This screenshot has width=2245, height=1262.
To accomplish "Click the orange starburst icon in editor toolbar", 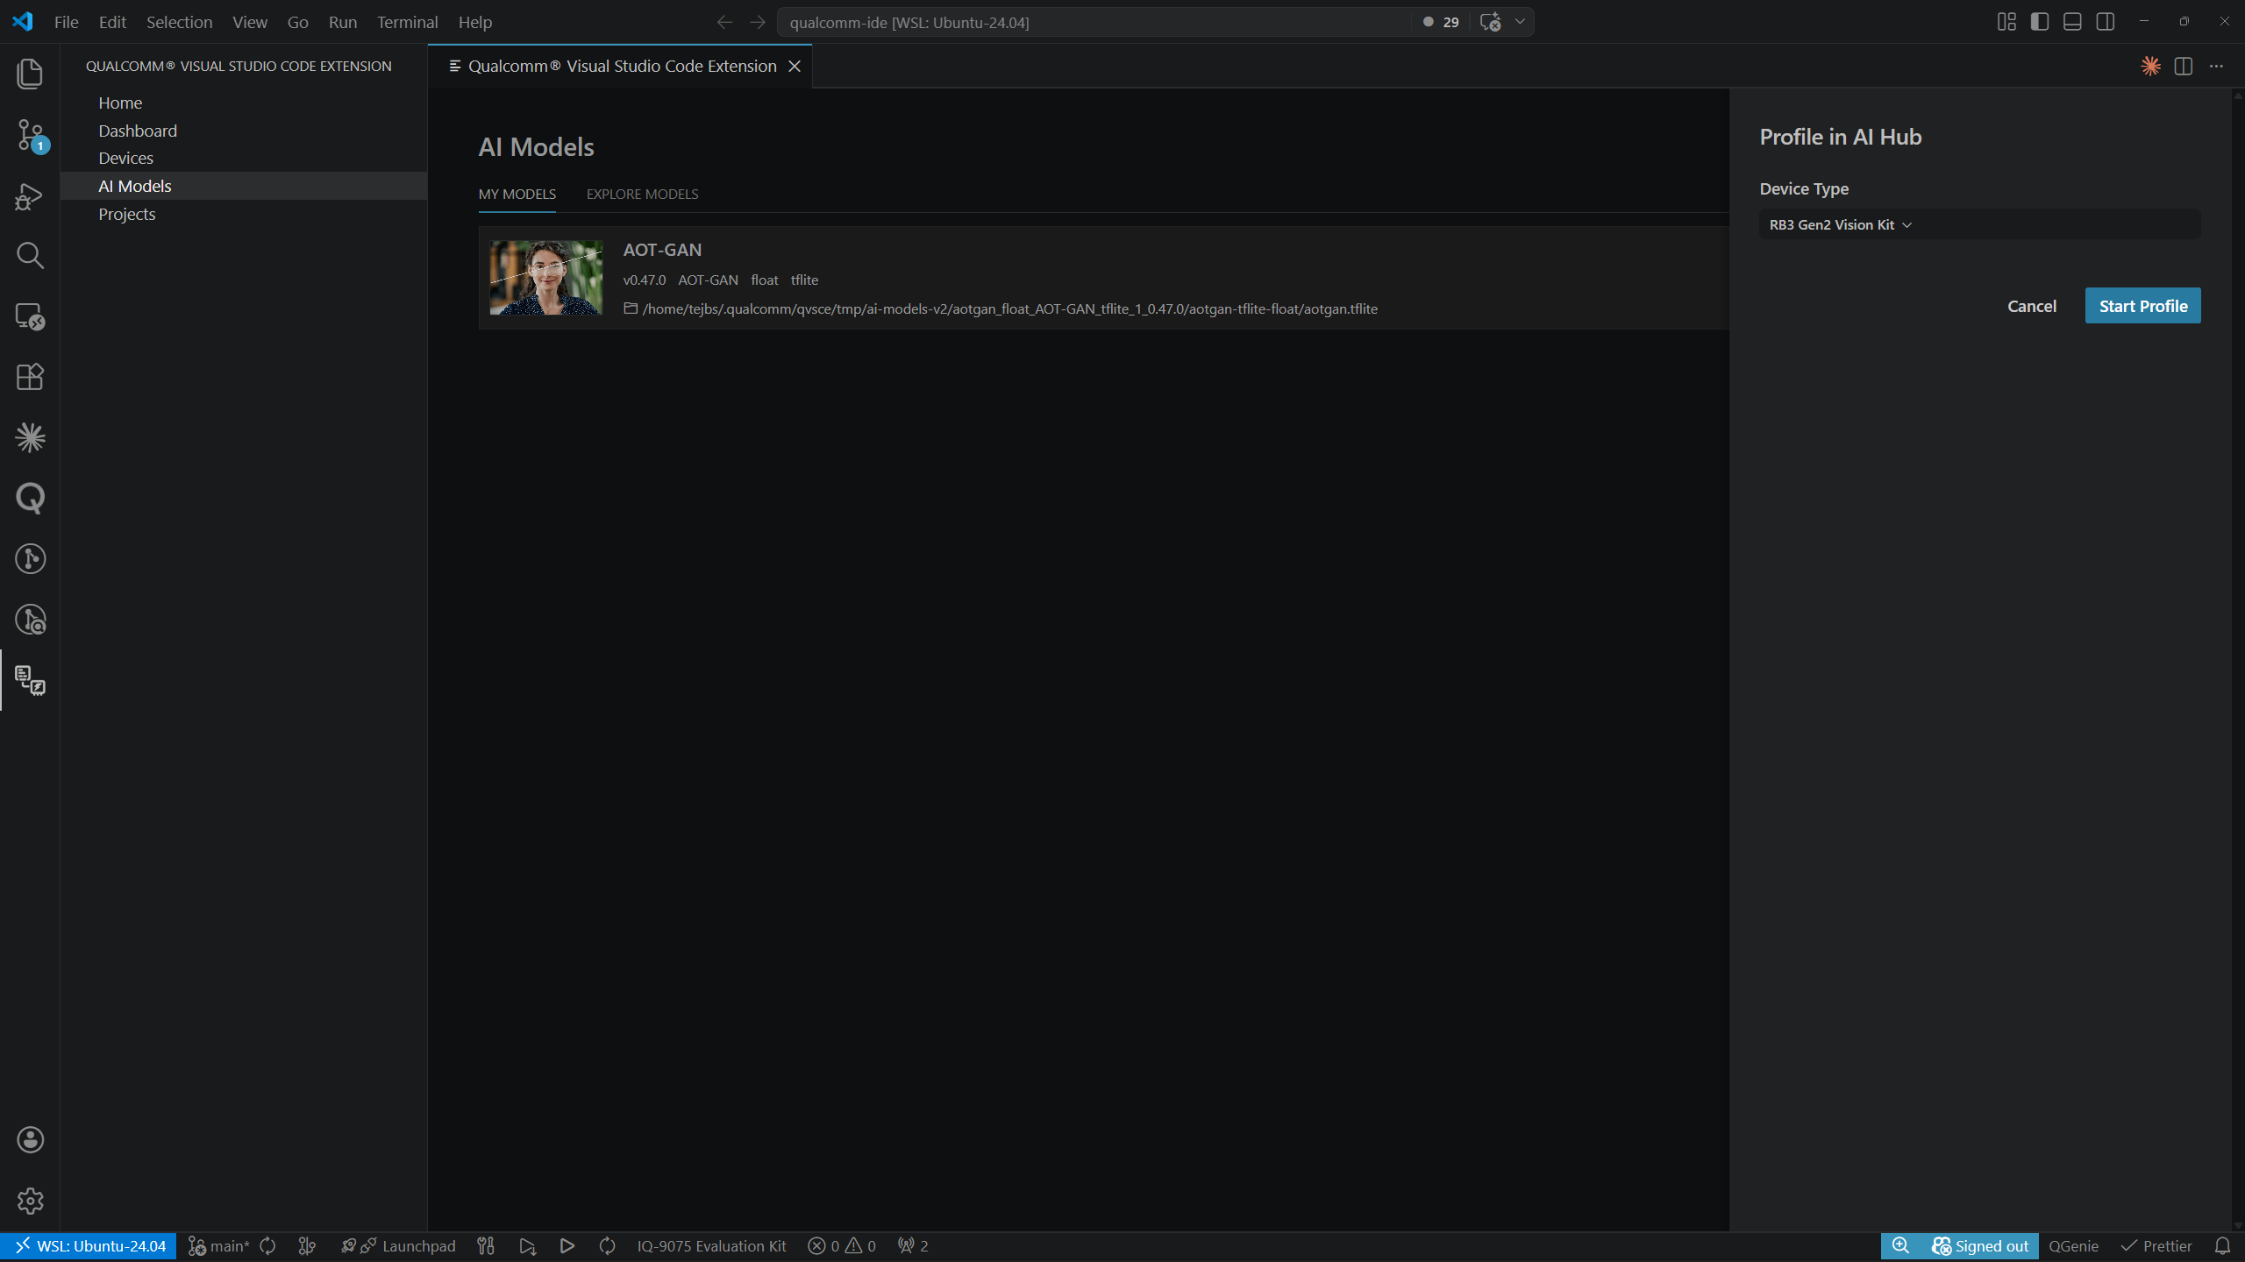I will (2150, 66).
